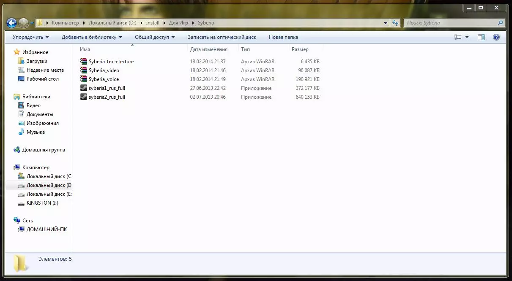The width and height of the screenshot is (512, 281).
Task: Select the Syberia_voice WinRAR icon
Action: 84,79
